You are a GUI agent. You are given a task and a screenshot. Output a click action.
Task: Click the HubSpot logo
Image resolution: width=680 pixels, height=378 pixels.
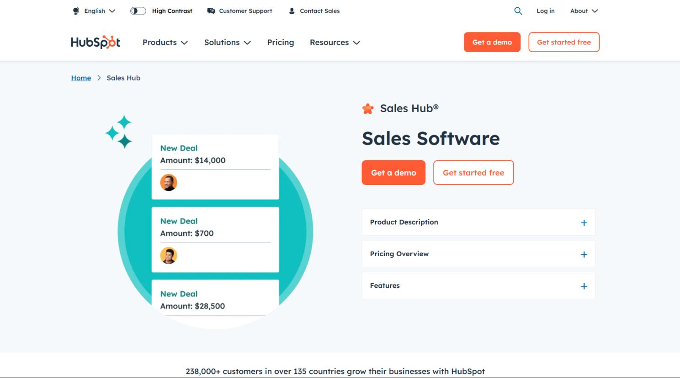[96, 42]
